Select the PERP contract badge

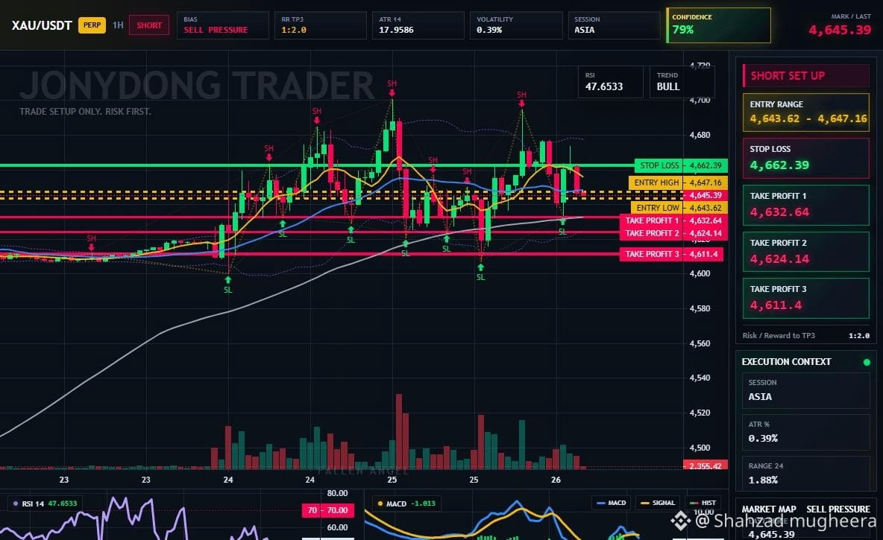92,25
